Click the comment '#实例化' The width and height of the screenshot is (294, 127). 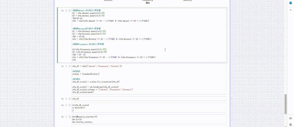(76, 71)
